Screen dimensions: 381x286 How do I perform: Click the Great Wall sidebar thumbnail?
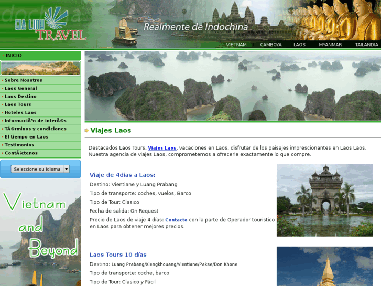(40, 68)
